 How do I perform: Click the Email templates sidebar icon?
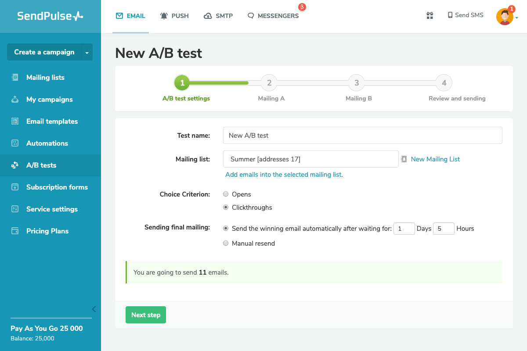15,122
